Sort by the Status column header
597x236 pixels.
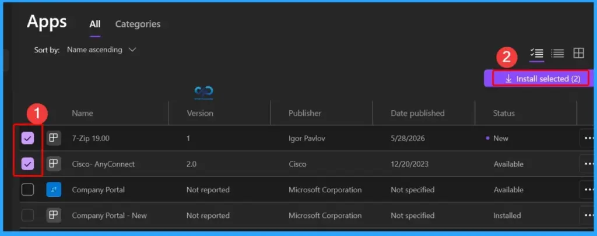[x=504, y=113]
